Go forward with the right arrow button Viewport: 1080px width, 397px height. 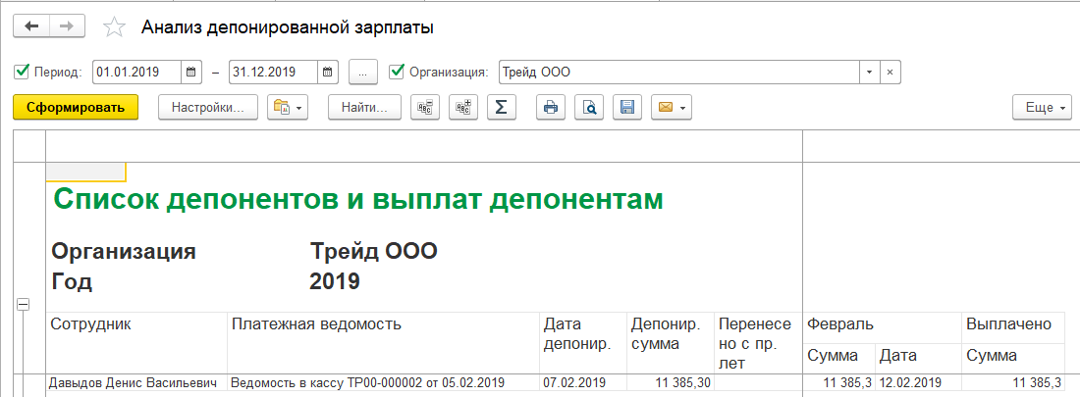pos(67,26)
